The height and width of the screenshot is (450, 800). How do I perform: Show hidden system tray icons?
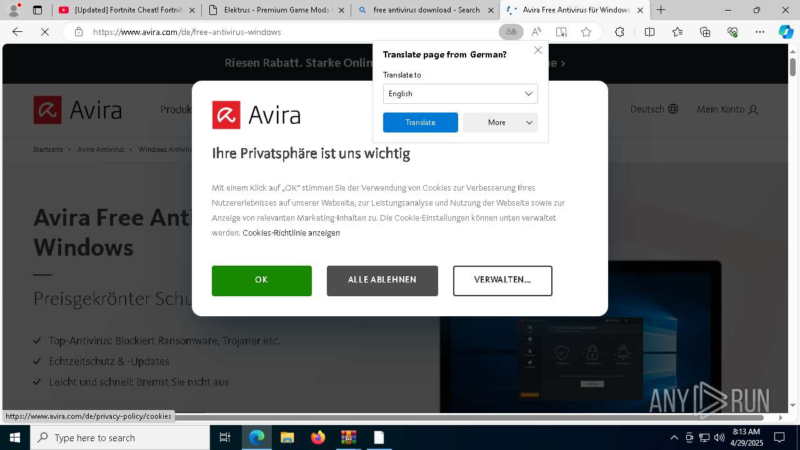click(x=674, y=437)
